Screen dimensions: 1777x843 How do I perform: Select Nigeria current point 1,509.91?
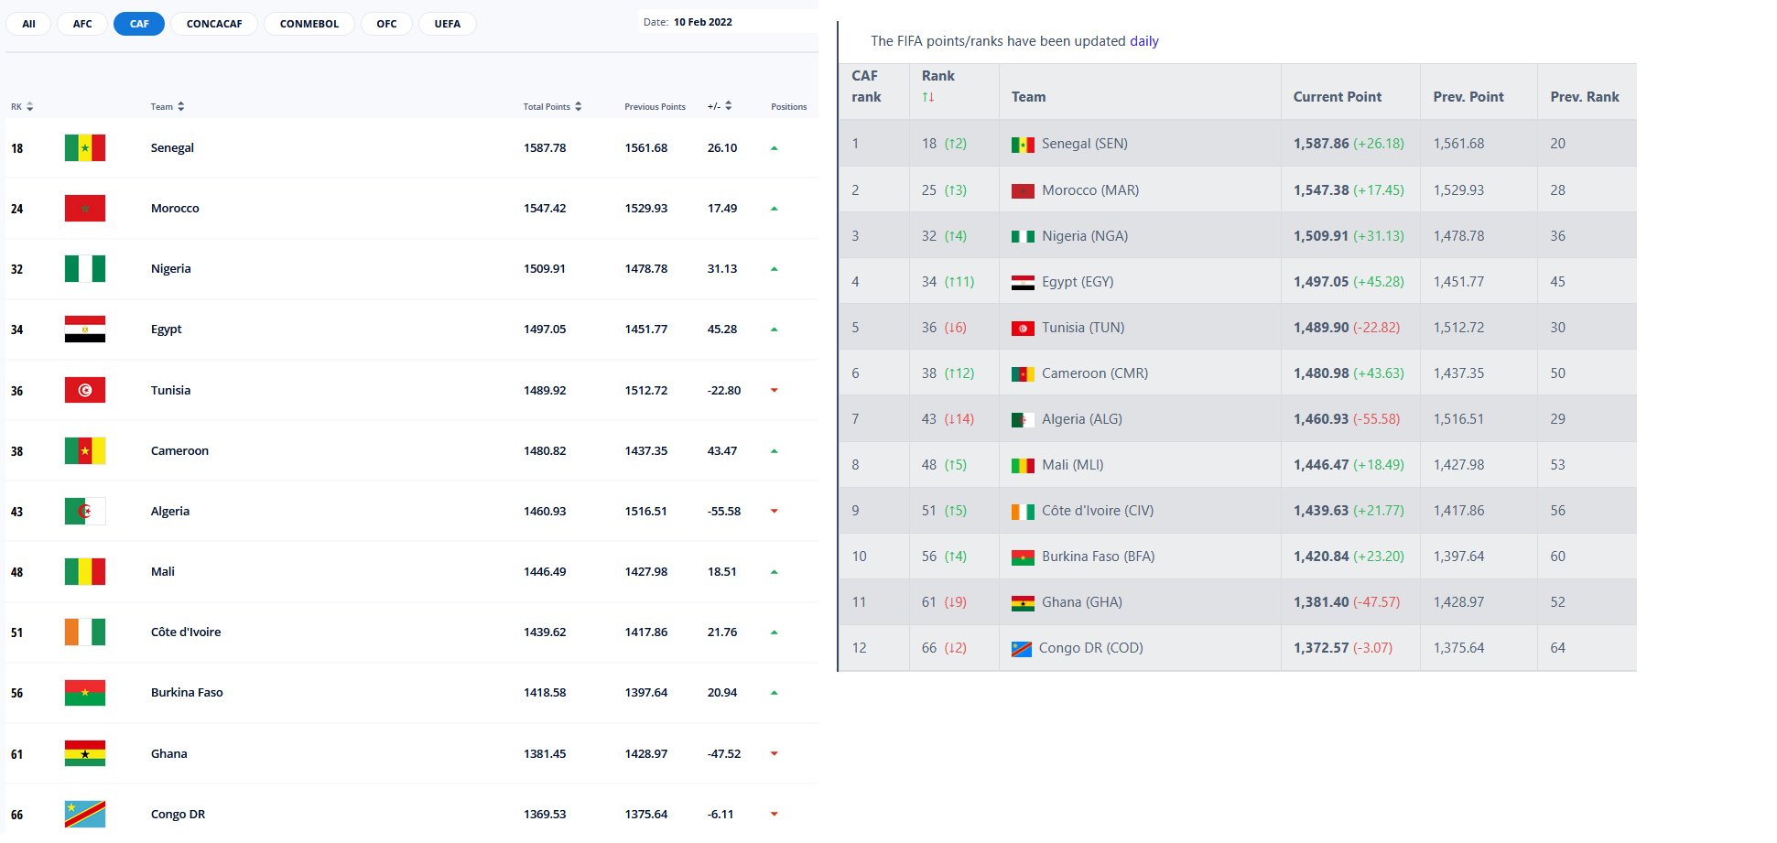click(x=1321, y=235)
